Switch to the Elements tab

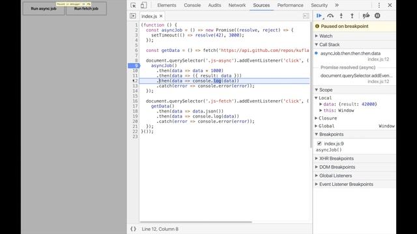[x=167, y=5]
